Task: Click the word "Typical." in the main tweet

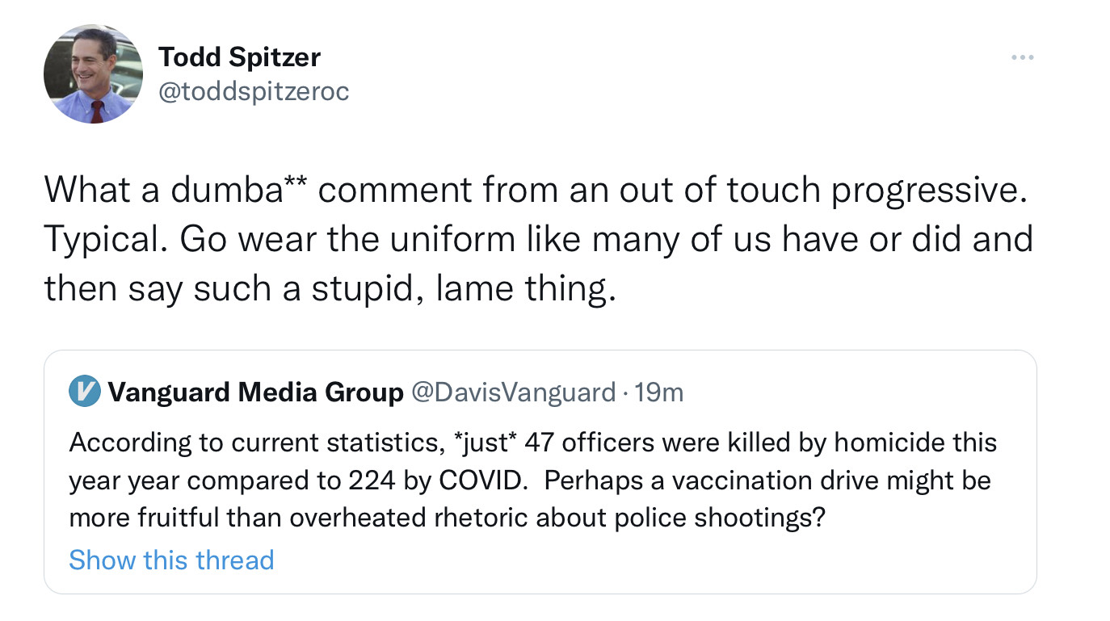Action: pyautogui.click(x=107, y=239)
